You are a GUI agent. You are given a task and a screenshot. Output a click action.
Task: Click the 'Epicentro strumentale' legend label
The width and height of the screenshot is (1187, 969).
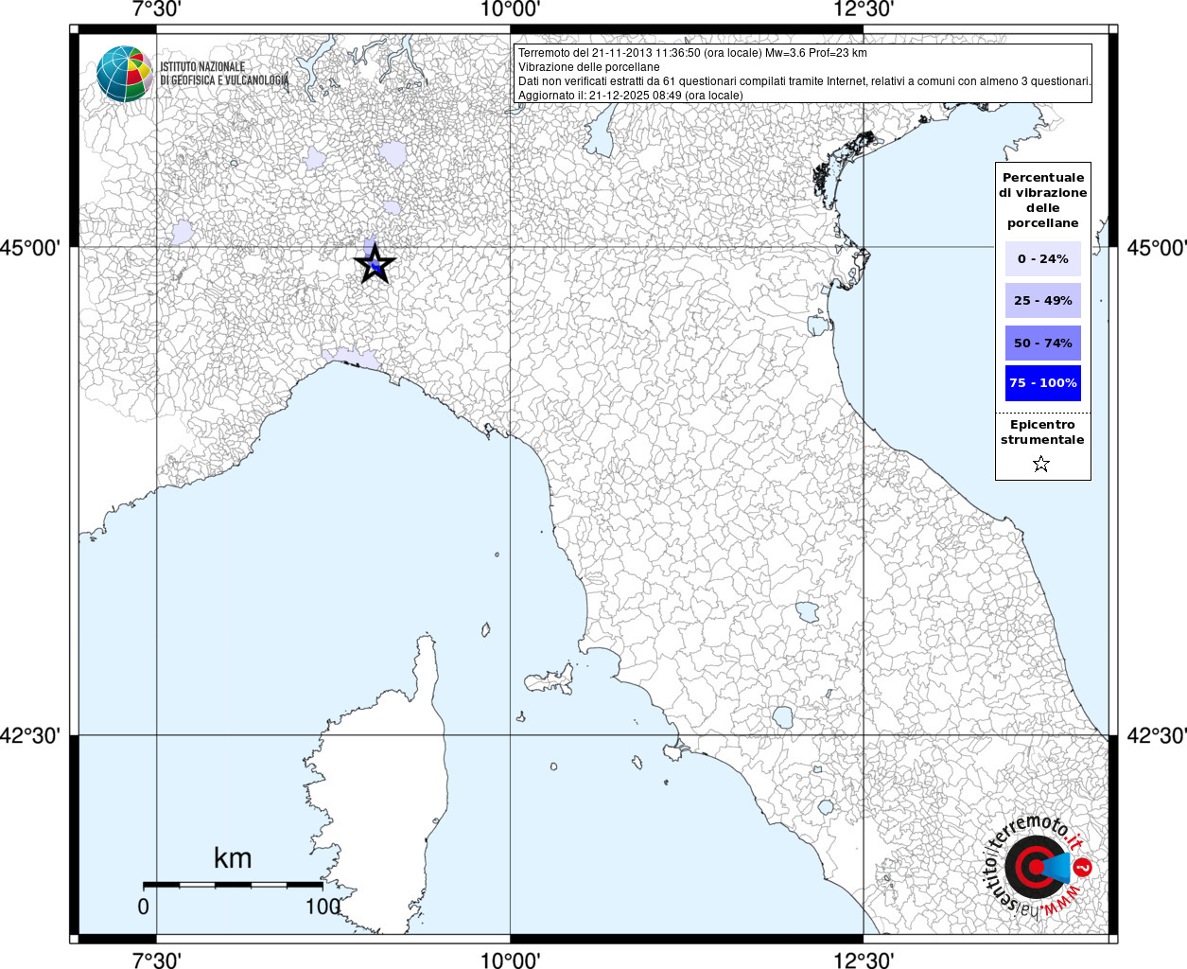(x=1042, y=432)
